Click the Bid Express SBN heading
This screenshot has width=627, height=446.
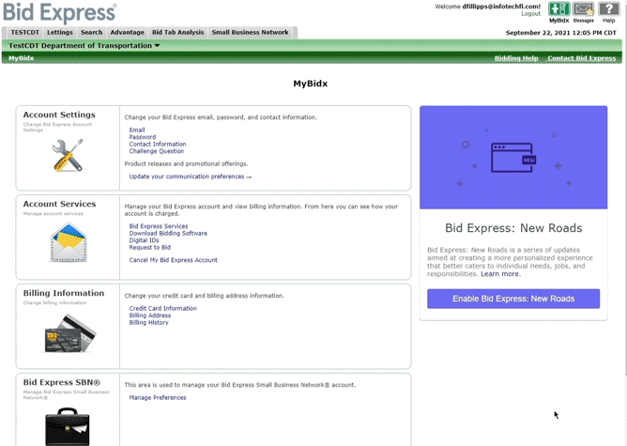click(x=62, y=382)
